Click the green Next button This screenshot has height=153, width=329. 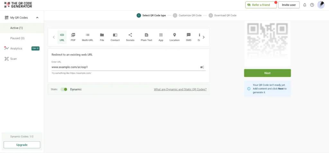tap(267, 73)
